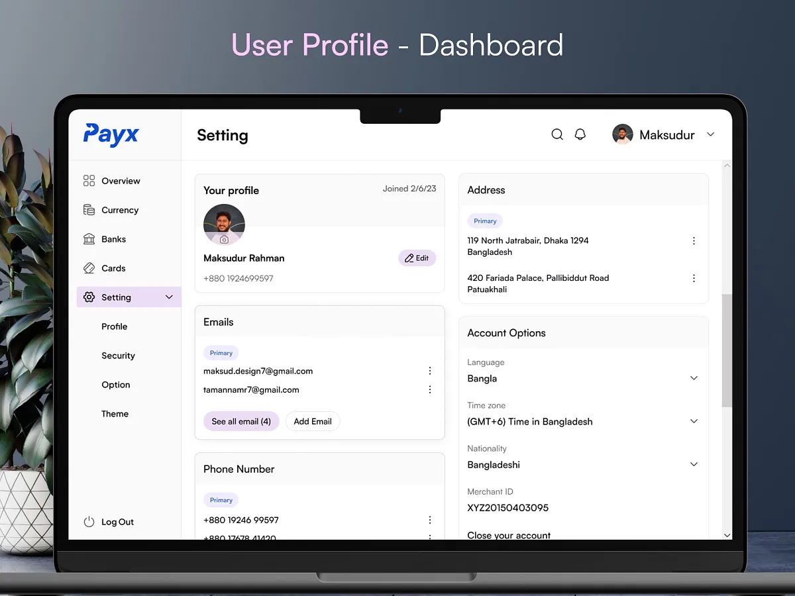Click the Edit profile button

417,258
